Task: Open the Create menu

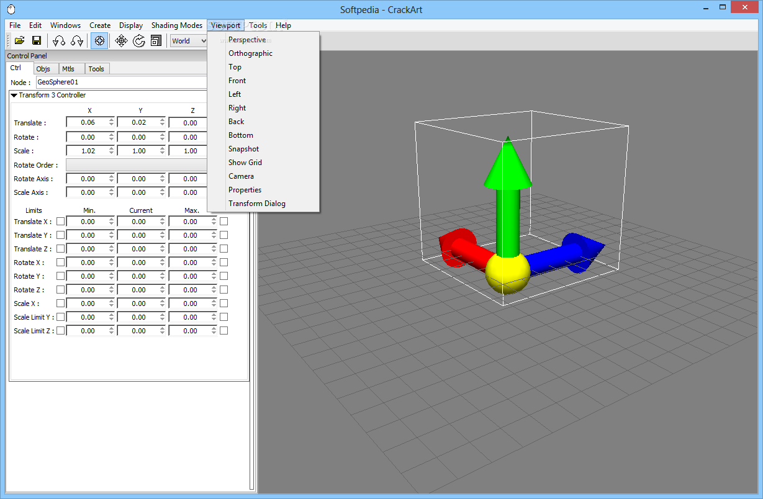Action: click(100, 25)
